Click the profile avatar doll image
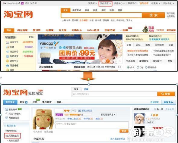The width and height of the screenshot is (178, 143). tap(43, 119)
